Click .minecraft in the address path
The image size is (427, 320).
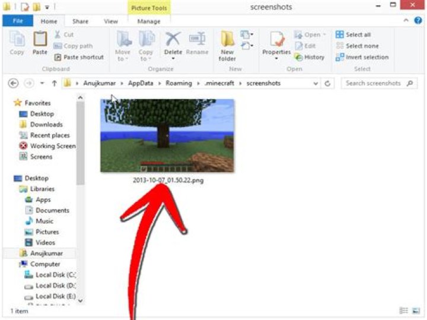[x=219, y=83]
